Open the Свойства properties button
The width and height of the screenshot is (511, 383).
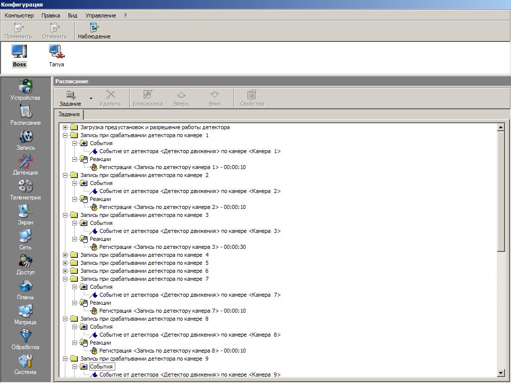[x=252, y=98]
